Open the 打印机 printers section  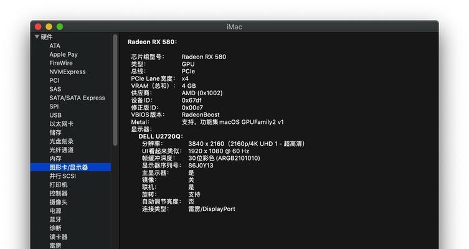coord(59,184)
